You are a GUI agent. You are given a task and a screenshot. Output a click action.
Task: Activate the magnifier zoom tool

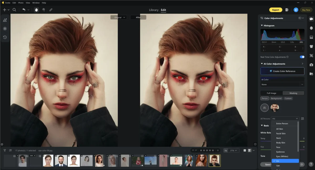[14, 10]
